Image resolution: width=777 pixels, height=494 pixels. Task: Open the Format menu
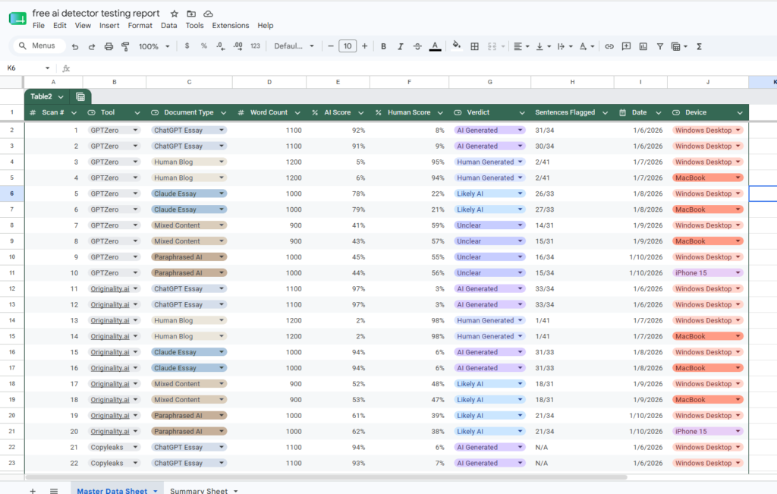pos(140,25)
